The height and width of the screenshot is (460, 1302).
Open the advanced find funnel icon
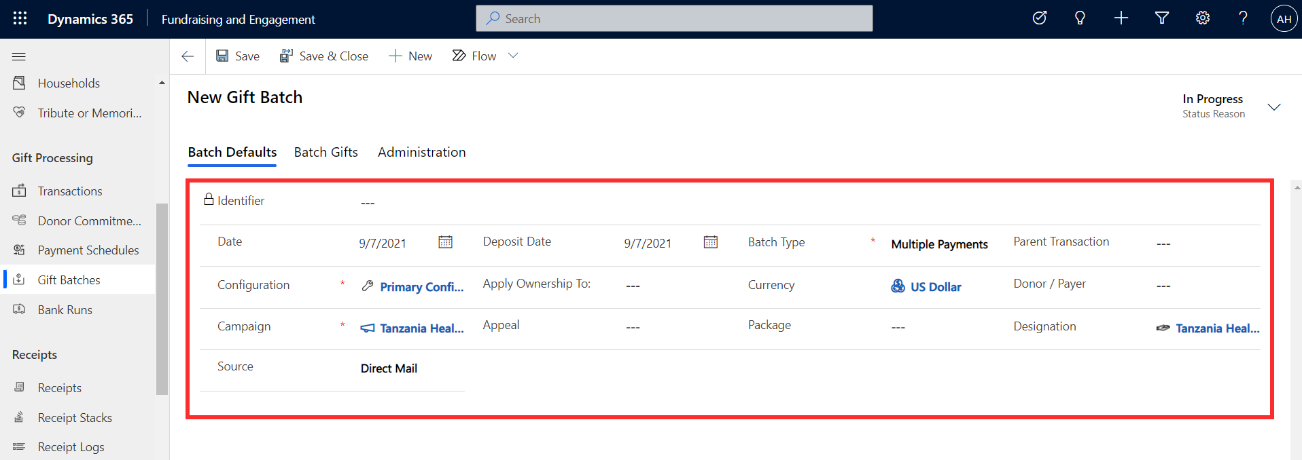(x=1161, y=18)
